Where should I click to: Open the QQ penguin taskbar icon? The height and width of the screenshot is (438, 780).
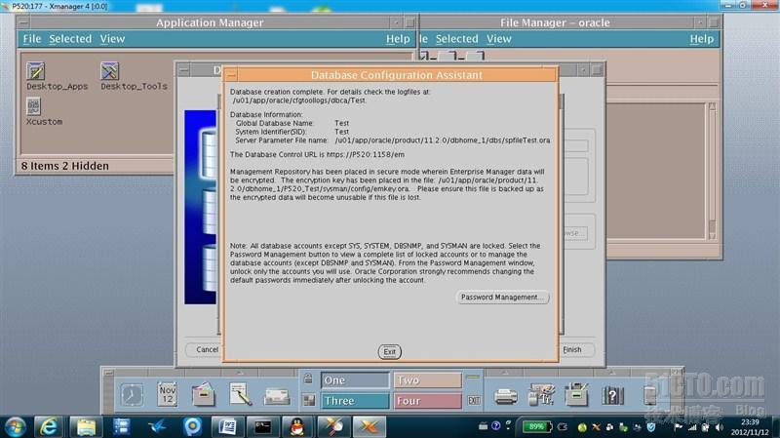tap(297, 427)
